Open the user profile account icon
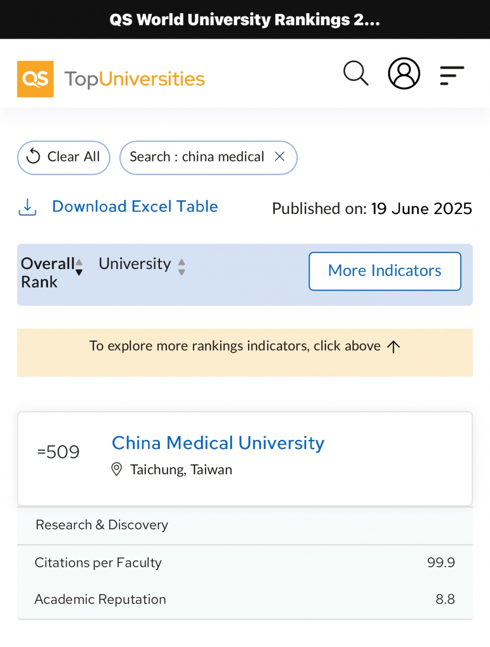This screenshot has width=490, height=647. 404,74
